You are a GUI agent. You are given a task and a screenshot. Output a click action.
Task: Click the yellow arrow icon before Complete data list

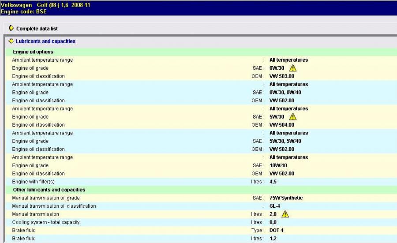pos(11,29)
